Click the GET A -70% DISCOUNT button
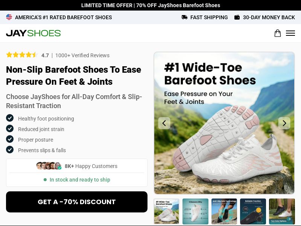Image resolution: width=301 pixels, height=226 pixels. coord(77,202)
